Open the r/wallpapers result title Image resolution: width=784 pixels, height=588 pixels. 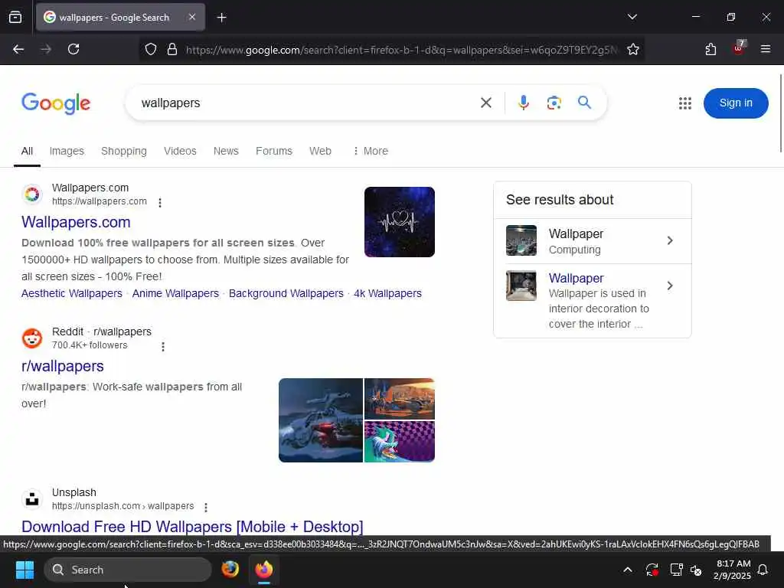[63, 366]
